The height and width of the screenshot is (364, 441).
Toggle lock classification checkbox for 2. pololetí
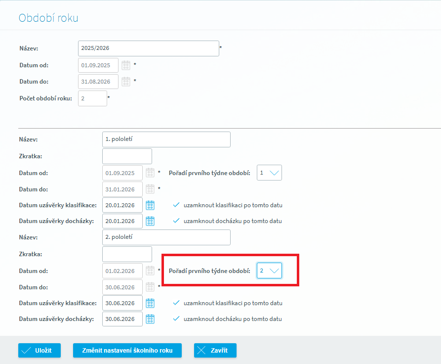click(176, 303)
